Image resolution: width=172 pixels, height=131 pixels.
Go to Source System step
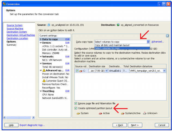[x=14, y=25]
